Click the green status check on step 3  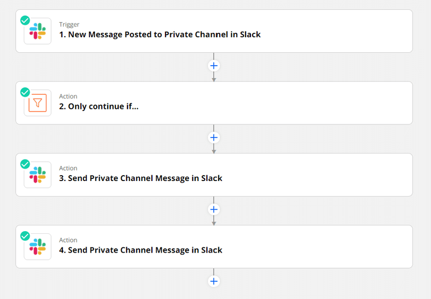tap(25, 164)
